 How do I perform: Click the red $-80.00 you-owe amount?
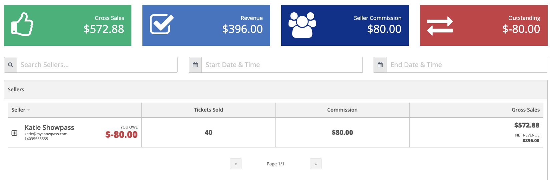[x=121, y=135]
